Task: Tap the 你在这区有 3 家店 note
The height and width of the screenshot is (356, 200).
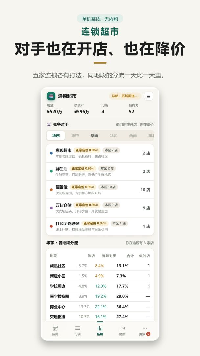Action: [139, 243]
